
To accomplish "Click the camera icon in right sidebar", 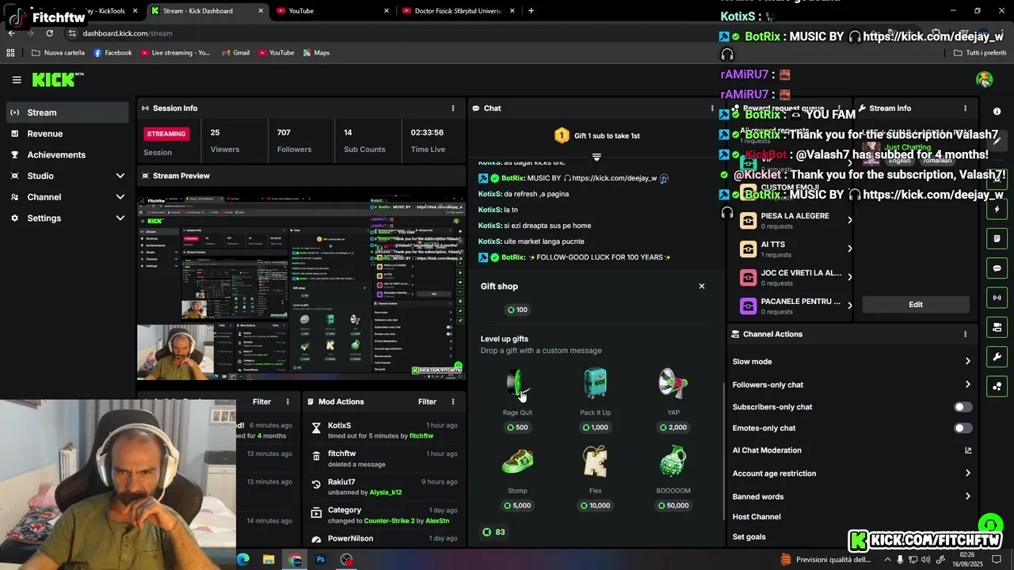I will 997,327.
